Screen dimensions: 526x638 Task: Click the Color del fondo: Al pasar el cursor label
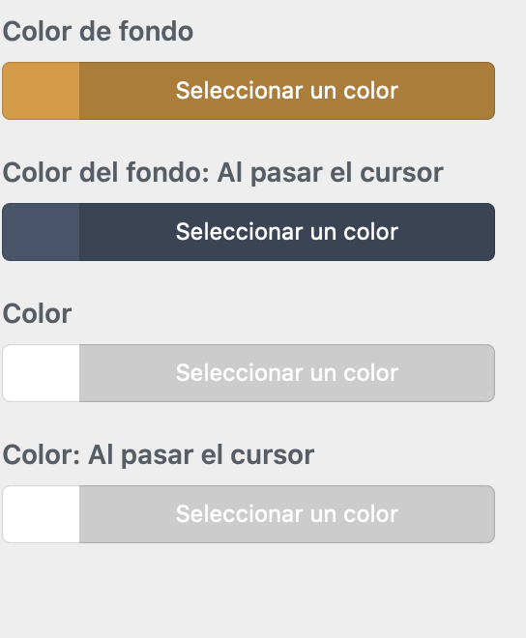(x=223, y=173)
